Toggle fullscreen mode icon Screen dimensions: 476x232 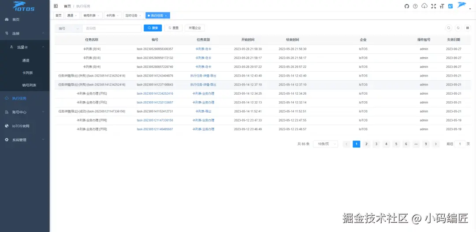click(x=434, y=6)
